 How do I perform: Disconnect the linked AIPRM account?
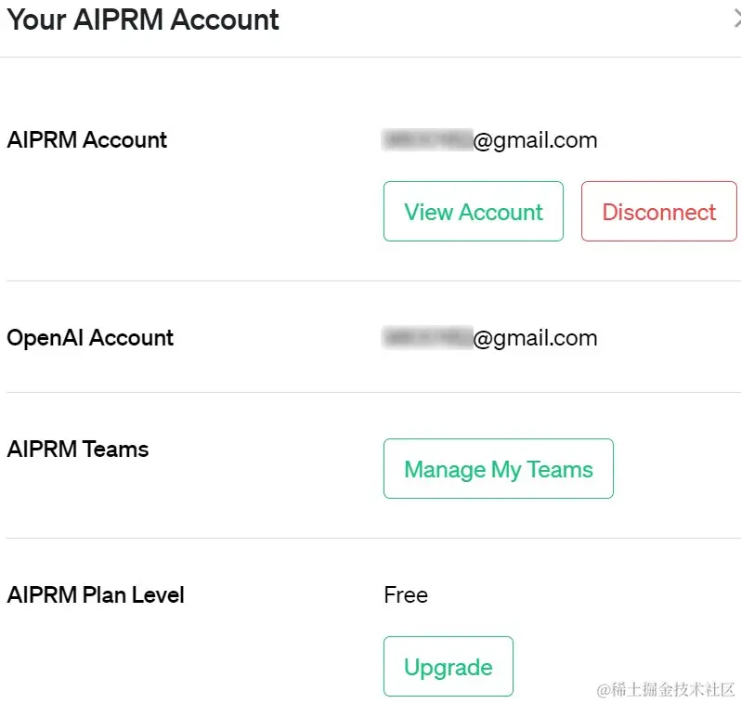(x=658, y=212)
